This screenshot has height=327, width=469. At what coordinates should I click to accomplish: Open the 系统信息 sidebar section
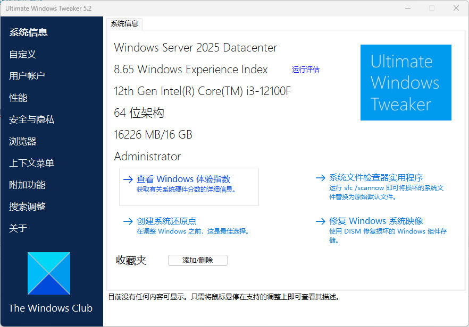point(28,32)
